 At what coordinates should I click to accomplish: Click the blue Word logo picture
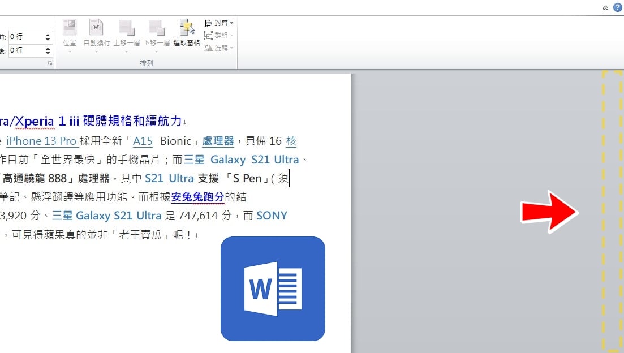point(273,289)
